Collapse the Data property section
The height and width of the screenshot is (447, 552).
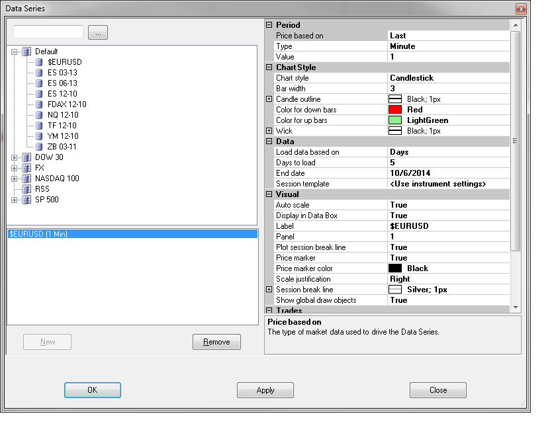click(x=269, y=141)
